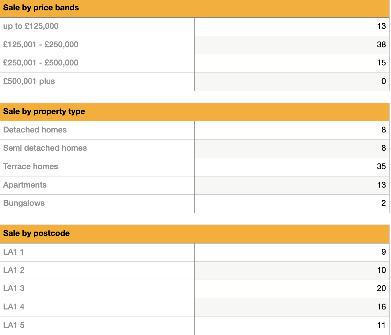This screenshot has width=391, height=335.
Task: Select the '£500,001 plus' cell
Action: (x=29, y=81)
